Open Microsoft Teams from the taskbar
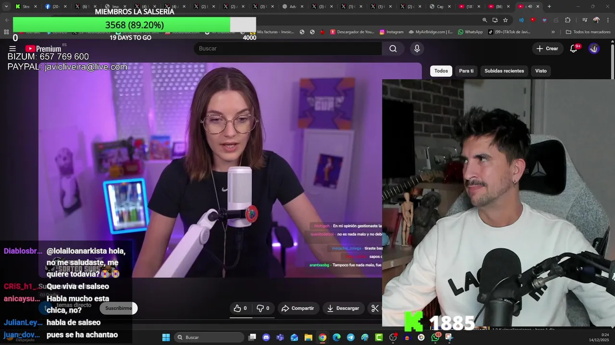The width and height of the screenshot is (615, 345). click(280, 337)
